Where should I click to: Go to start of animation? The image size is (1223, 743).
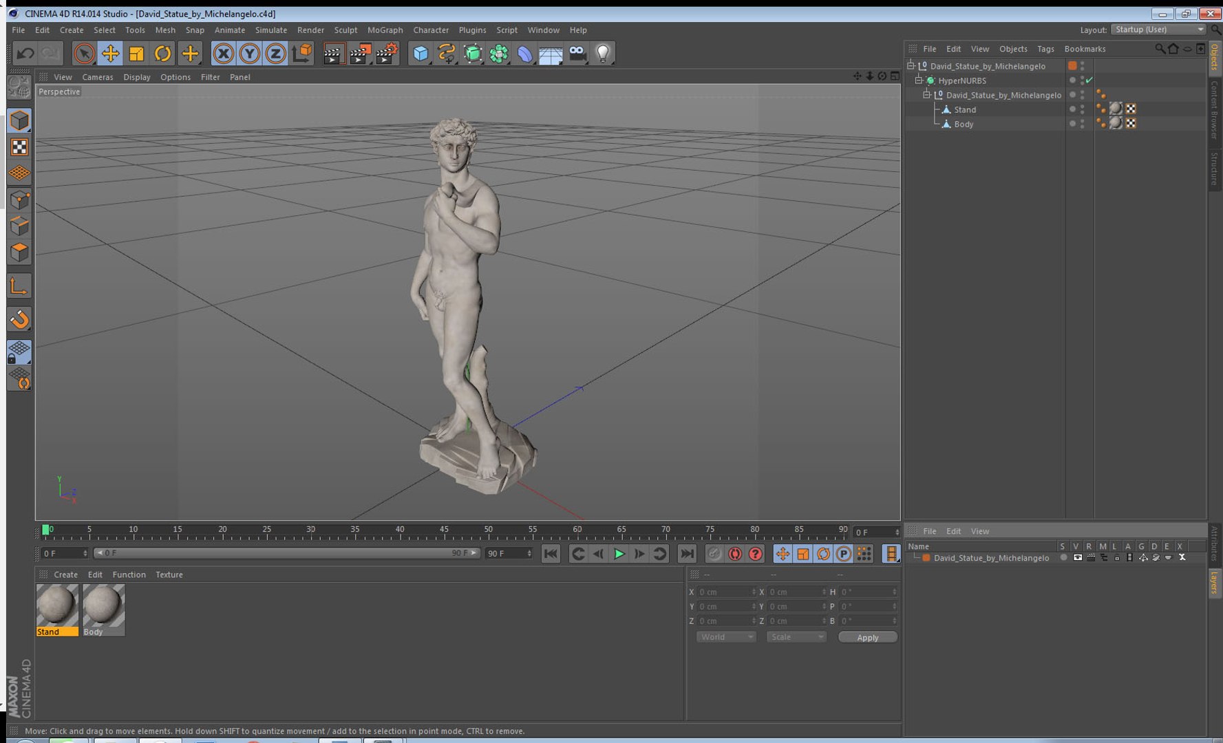pyautogui.click(x=551, y=554)
